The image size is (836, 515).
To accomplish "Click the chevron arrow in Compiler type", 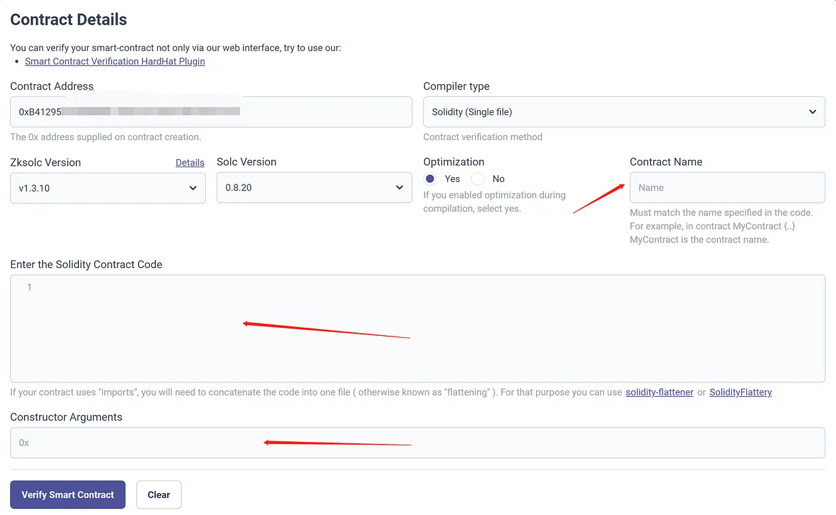I will (x=813, y=112).
